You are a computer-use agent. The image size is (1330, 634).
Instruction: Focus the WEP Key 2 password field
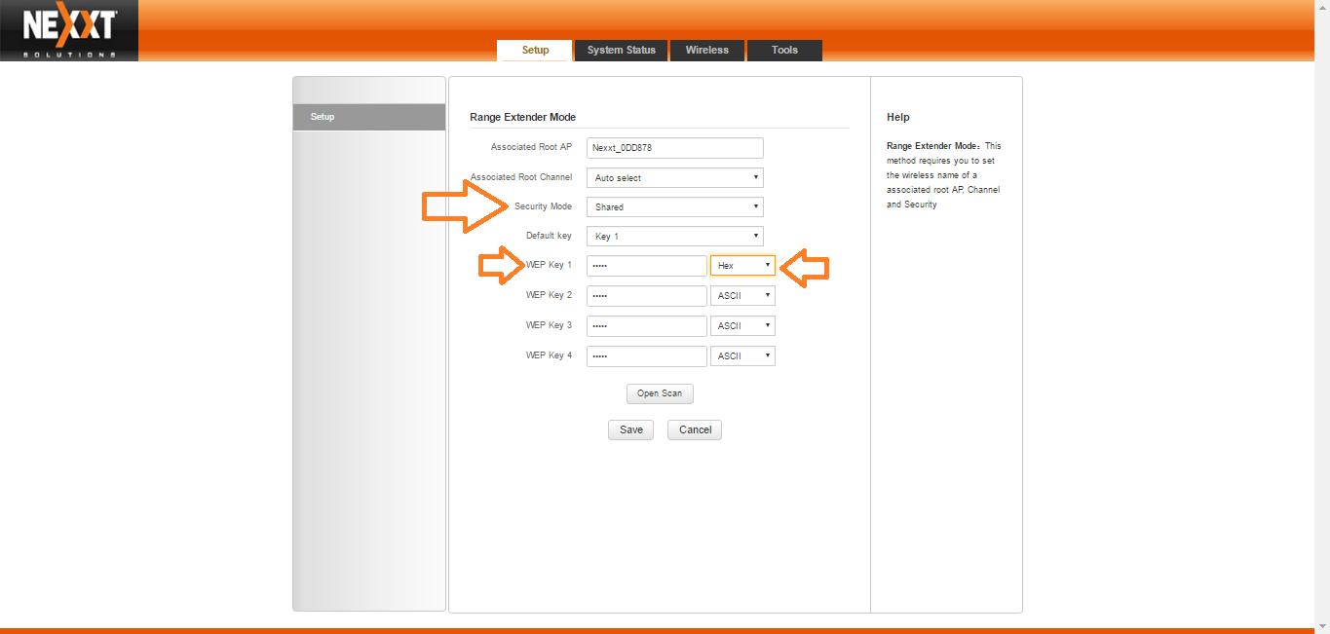coord(647,296)
